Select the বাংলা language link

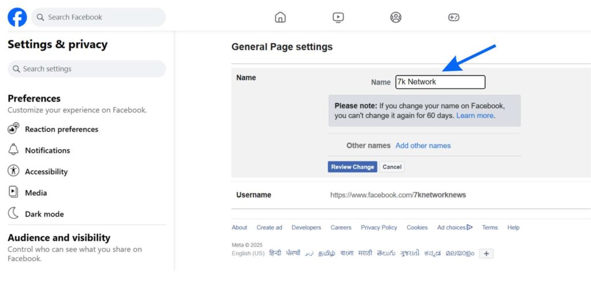click(x=347, y=254)
